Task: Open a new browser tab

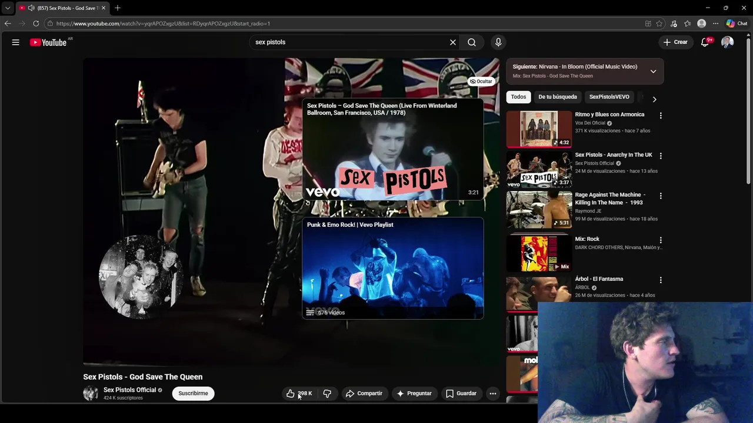Action: (118, 8)
